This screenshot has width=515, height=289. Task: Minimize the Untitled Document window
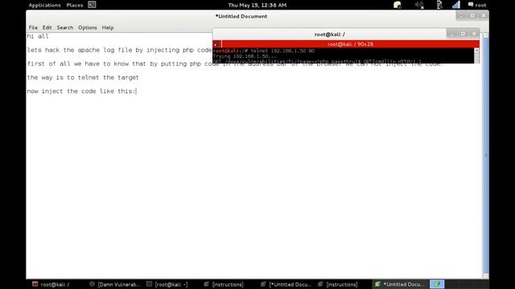tap(461, 16)
